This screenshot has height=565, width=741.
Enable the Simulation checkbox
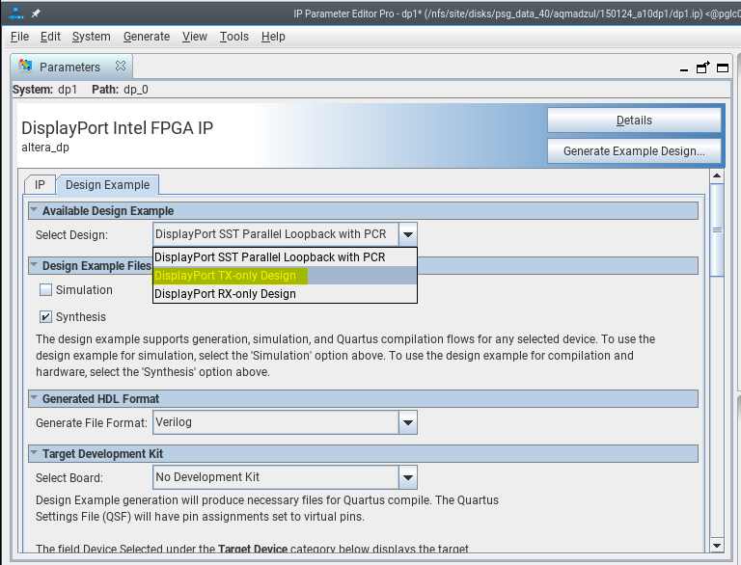point(46,289)
